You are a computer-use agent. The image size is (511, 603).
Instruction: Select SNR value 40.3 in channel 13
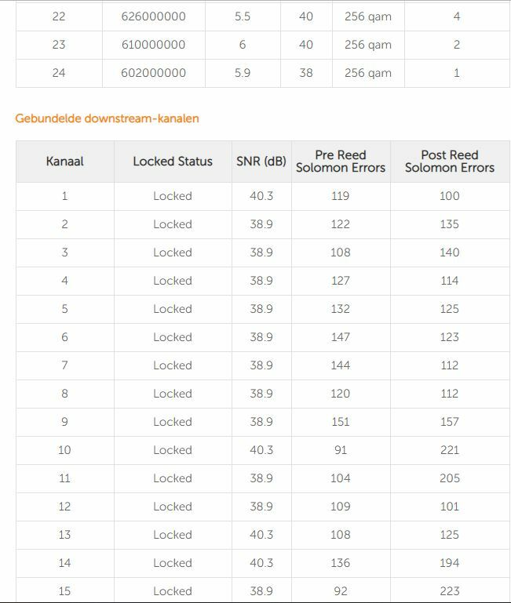(x=261, y=535)
